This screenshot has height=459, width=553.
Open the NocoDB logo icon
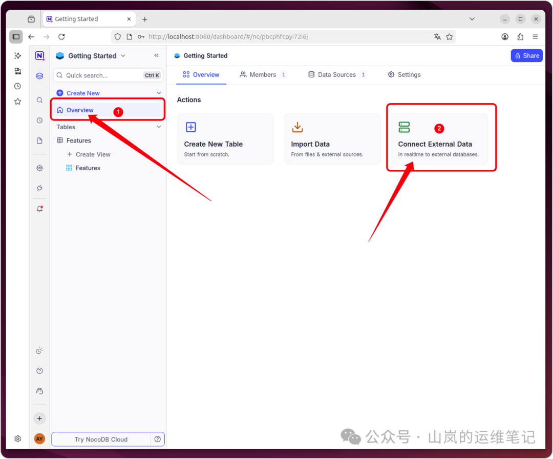click(x=39, y=55)
